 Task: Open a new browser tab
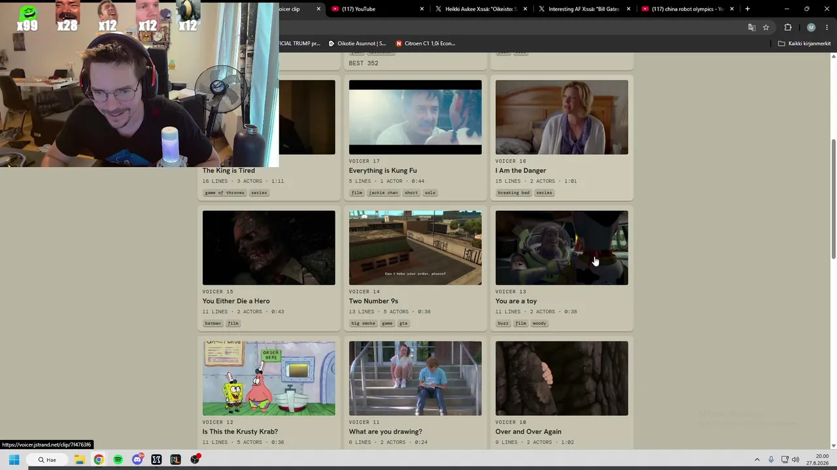pos(747,9)
